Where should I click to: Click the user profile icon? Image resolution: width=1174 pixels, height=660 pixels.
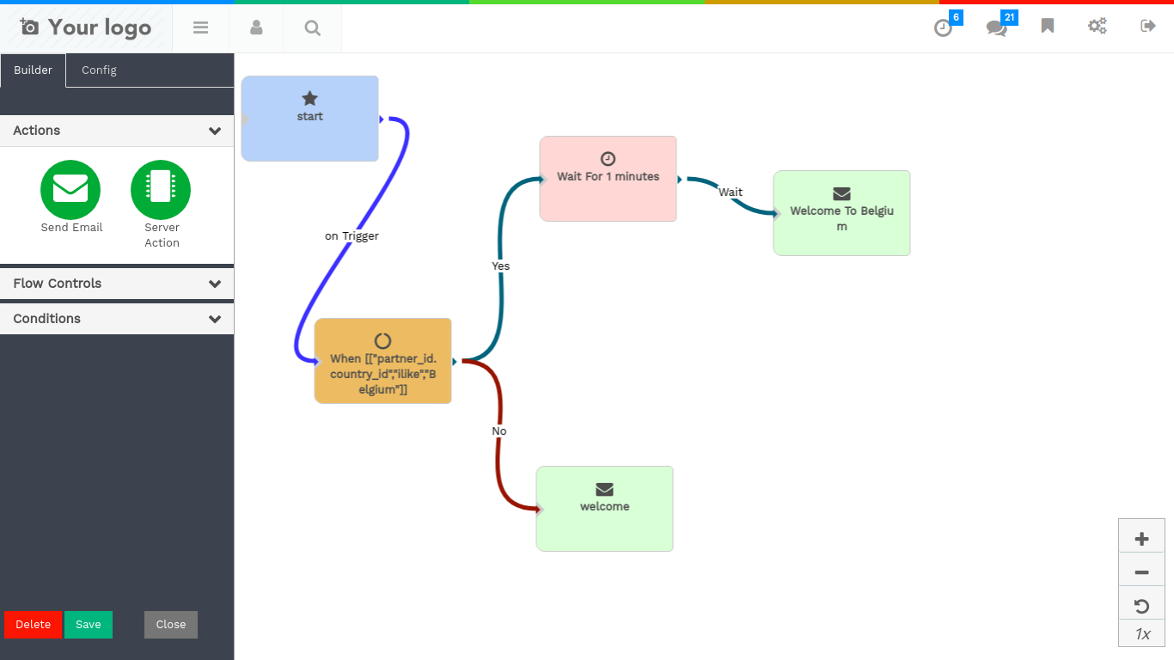(256, 27)
